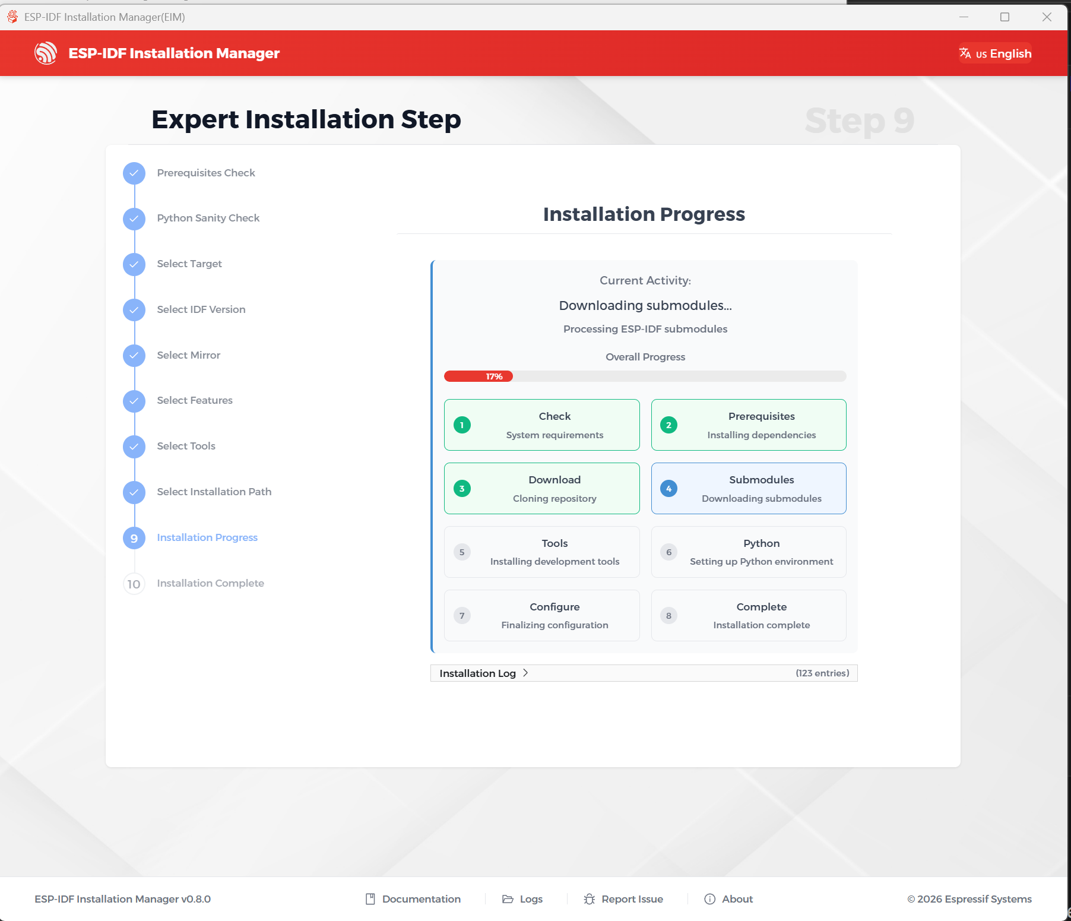The width and height of the screenshot is (1071, 921).
Task: Click the Report Issue bug icon
Action: point(590,899)
